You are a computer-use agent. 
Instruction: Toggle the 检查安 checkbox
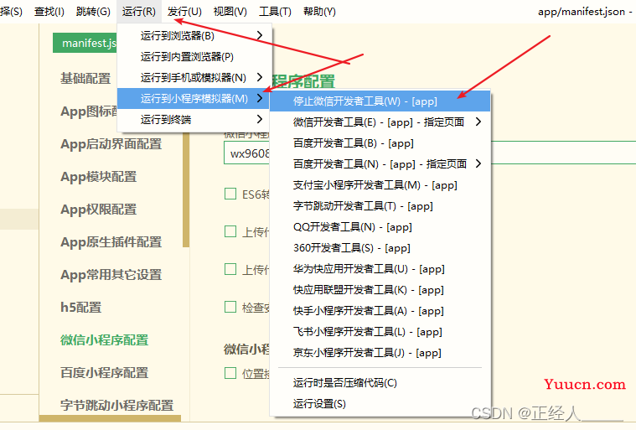click(230, 307)
